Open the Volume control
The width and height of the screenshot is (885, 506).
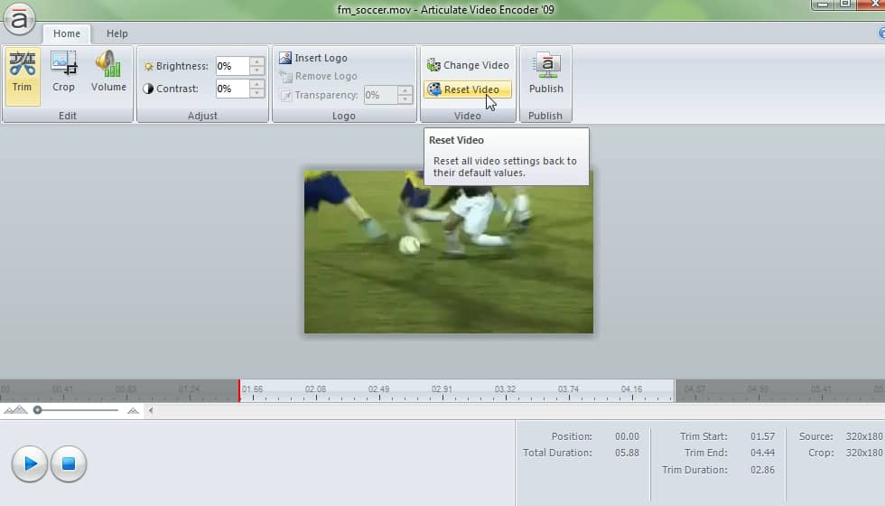click(108, 72)
